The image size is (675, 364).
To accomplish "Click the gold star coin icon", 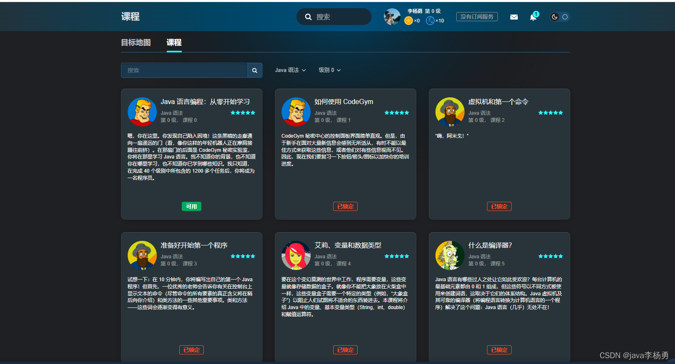I will point(408,20).
